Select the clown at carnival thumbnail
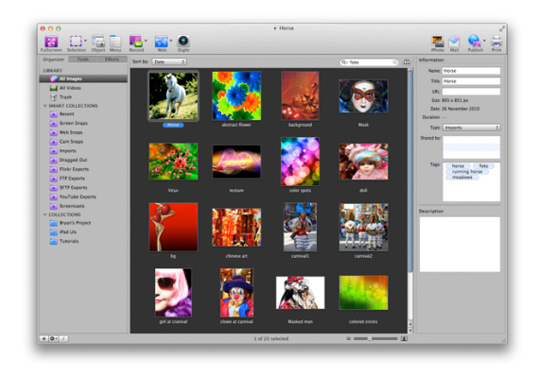Viewport: 539px width, 376px height. (x=236, y=293)
